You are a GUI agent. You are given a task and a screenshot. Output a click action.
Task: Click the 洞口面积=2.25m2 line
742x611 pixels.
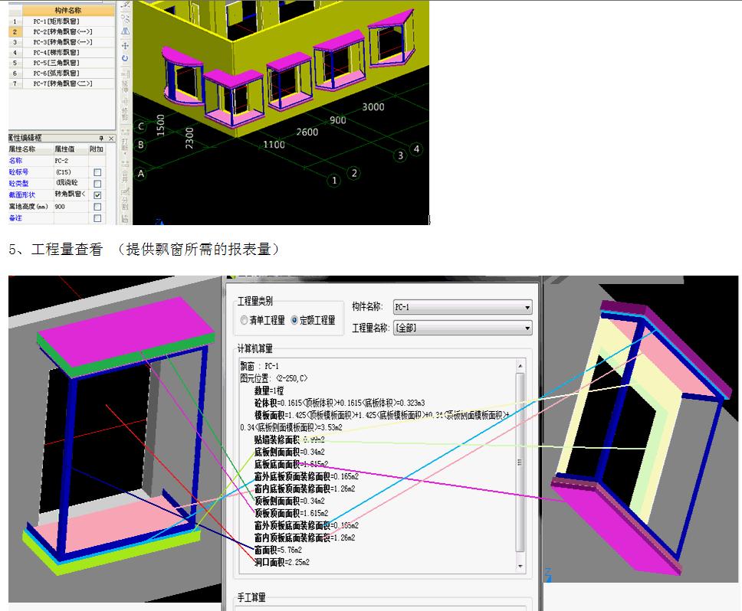[281, 562]
